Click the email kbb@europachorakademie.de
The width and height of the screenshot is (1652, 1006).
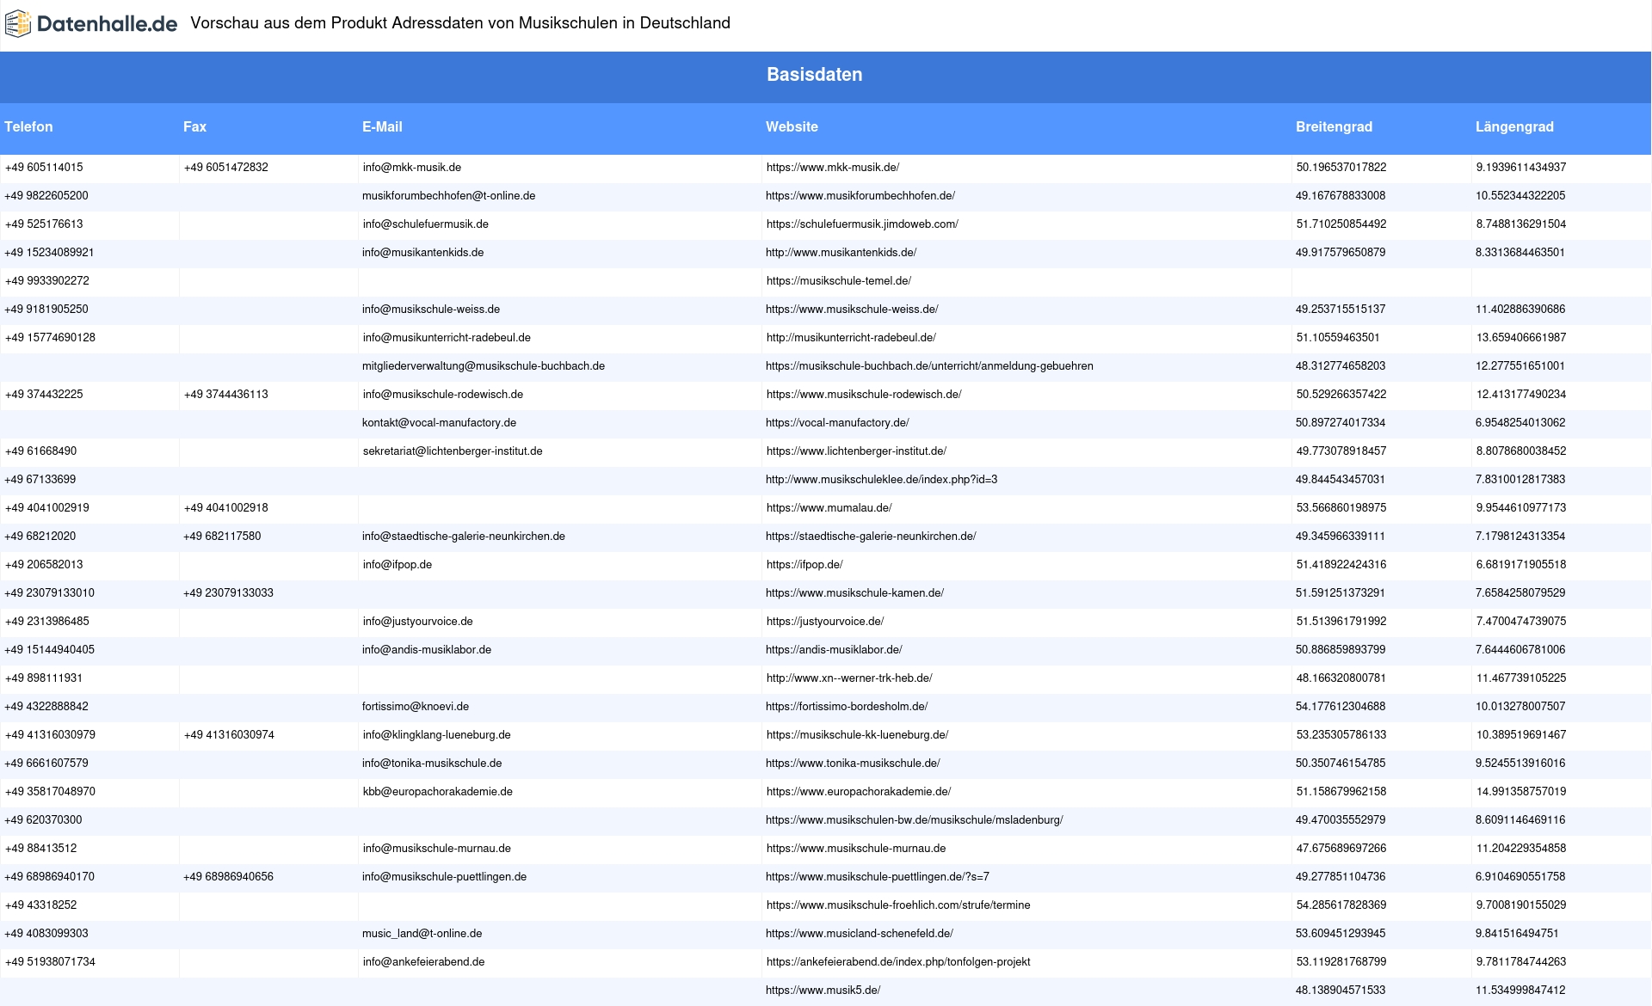pos(438,792)
